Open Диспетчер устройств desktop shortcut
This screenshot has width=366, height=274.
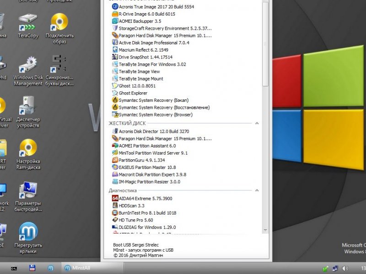tap(28, 112)
